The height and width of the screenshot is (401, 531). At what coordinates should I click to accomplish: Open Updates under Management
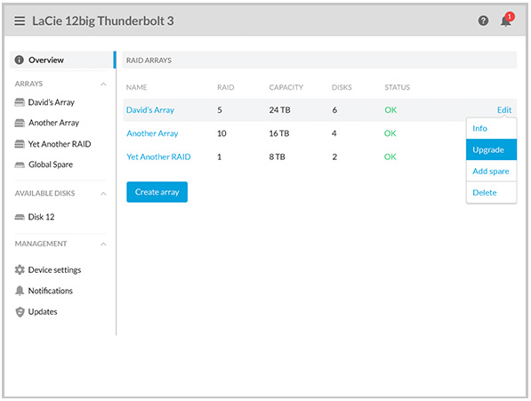(43, 312)
